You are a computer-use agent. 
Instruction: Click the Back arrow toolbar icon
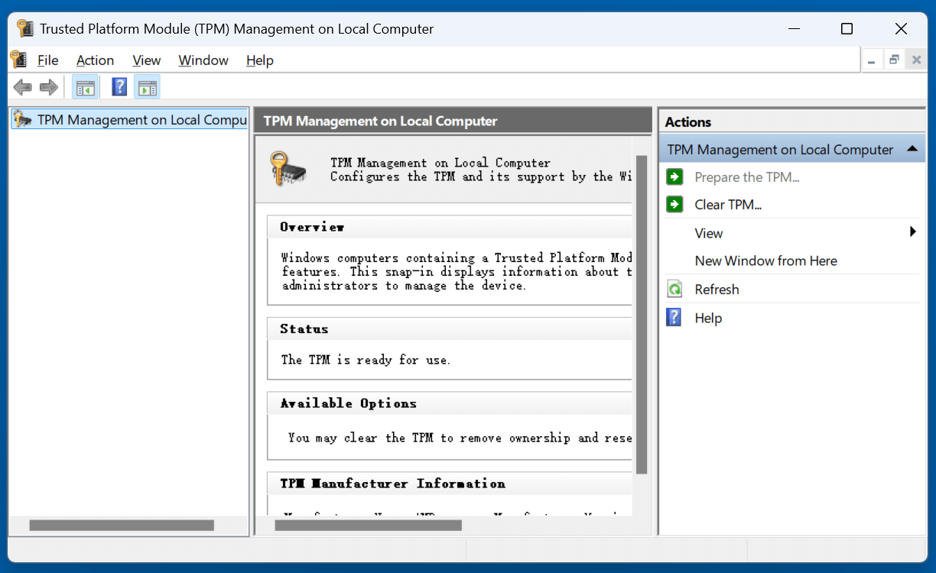tap(23, 87)
